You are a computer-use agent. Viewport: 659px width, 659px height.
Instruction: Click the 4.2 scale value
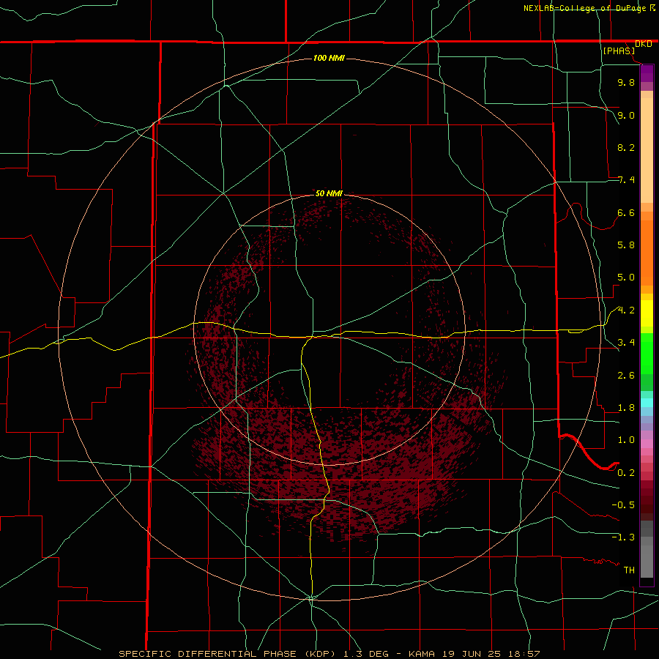coord(626,310)
